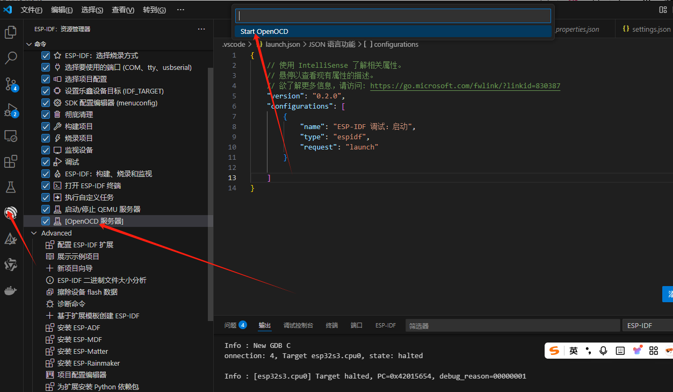
Task: Open the Search view in activity bar
Action: coord(11,58)
